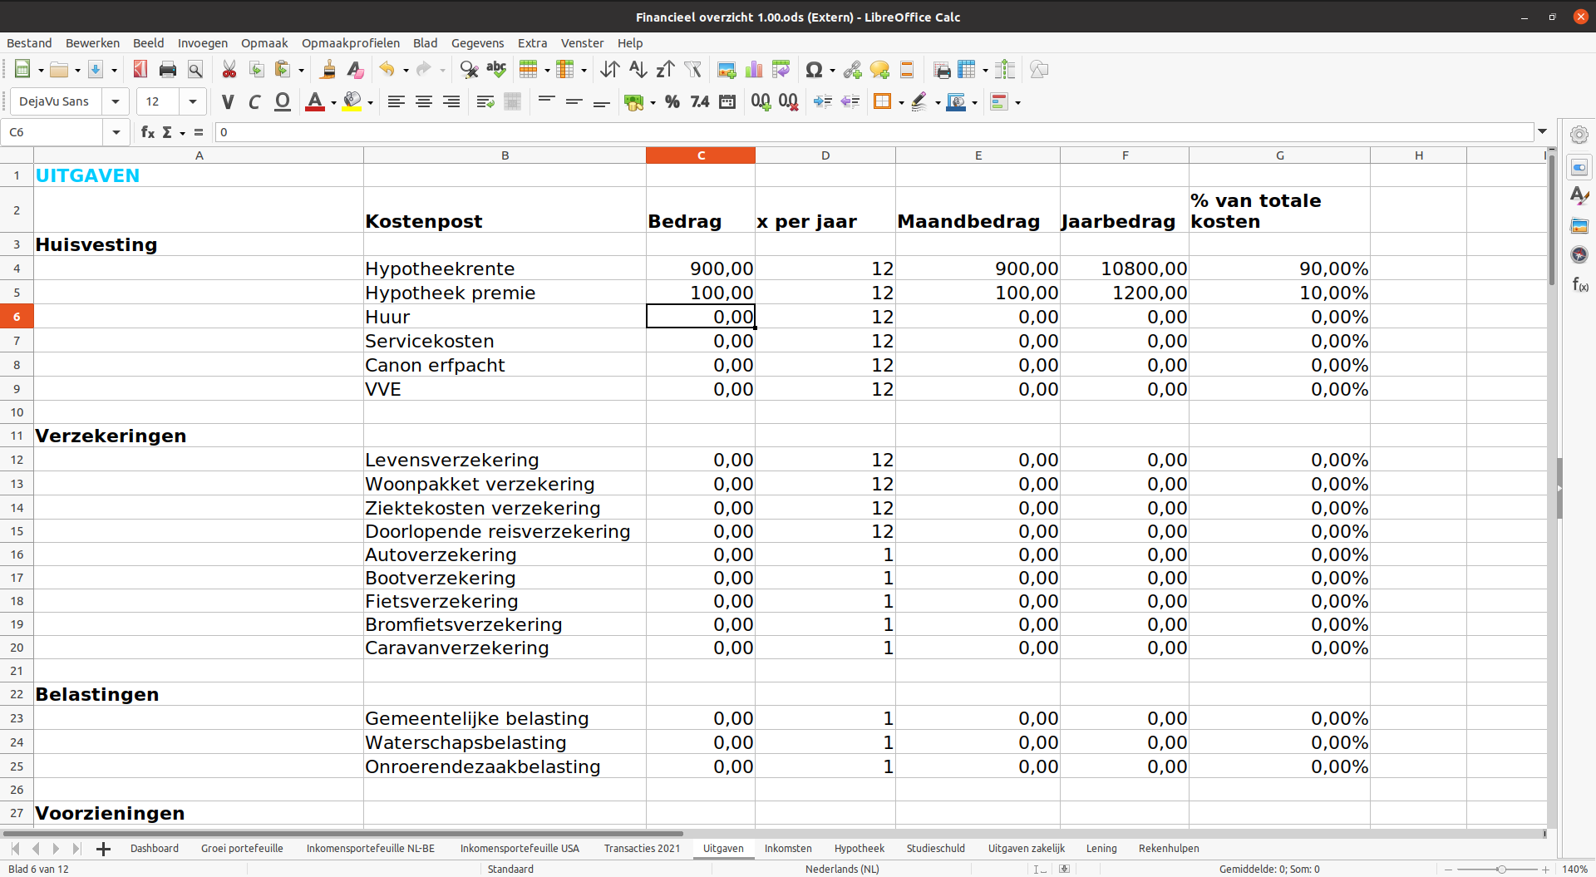Cut selection with scissors icon

(229, 70)
